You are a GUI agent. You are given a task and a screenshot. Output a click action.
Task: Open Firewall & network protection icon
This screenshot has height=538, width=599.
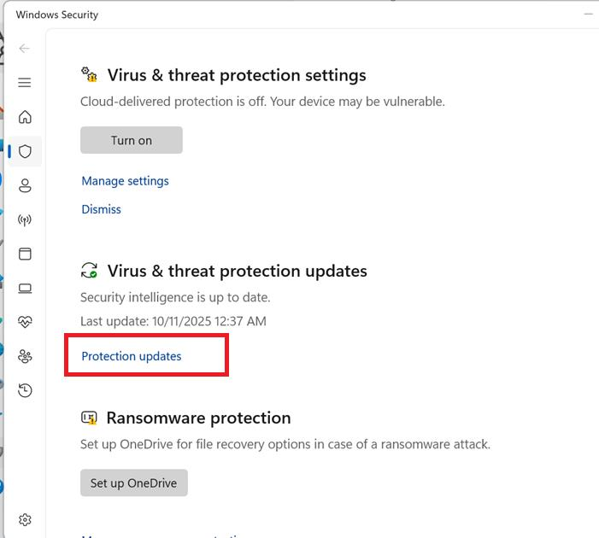[x=25, y=219]
